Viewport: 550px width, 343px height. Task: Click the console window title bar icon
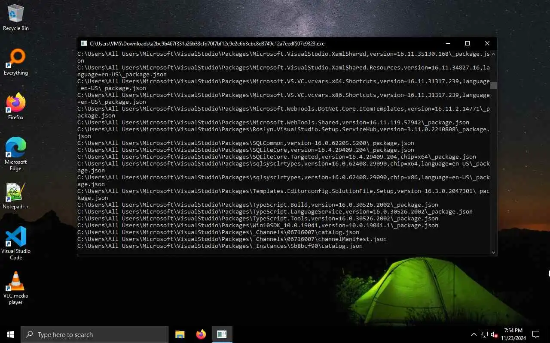[84, 43]
